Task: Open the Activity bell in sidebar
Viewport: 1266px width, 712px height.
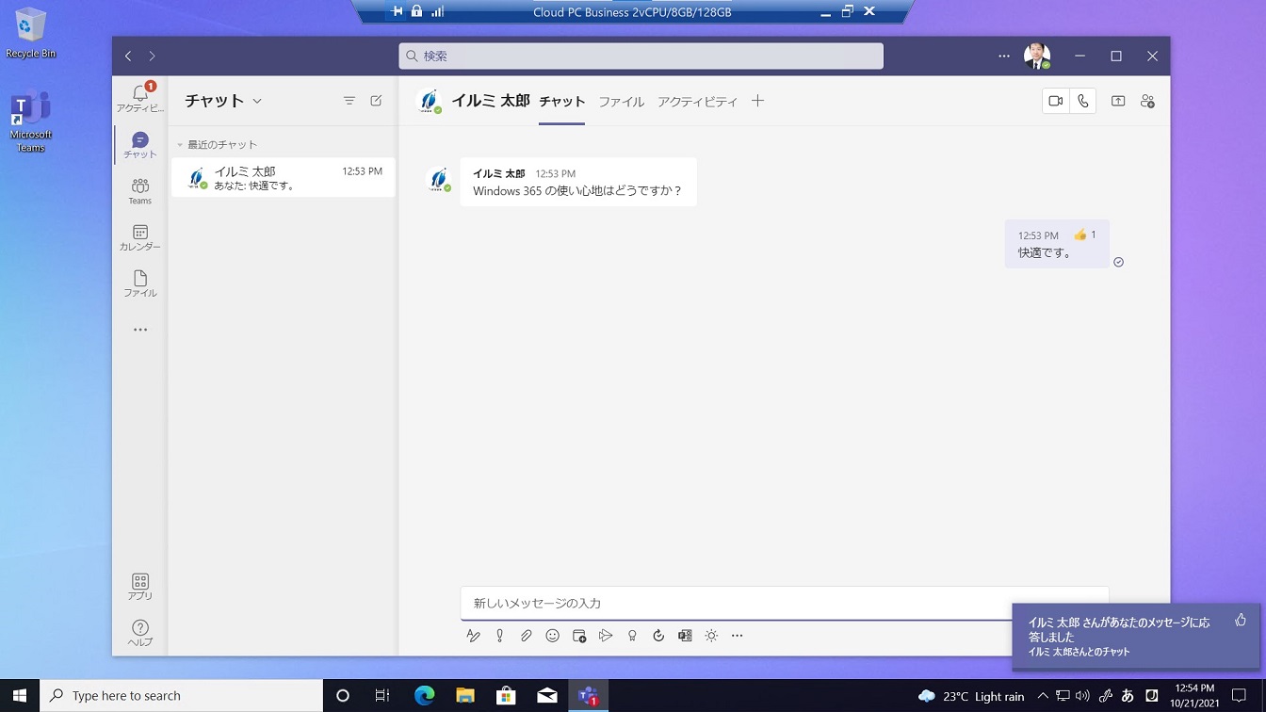Action: [x=140, y=99]
